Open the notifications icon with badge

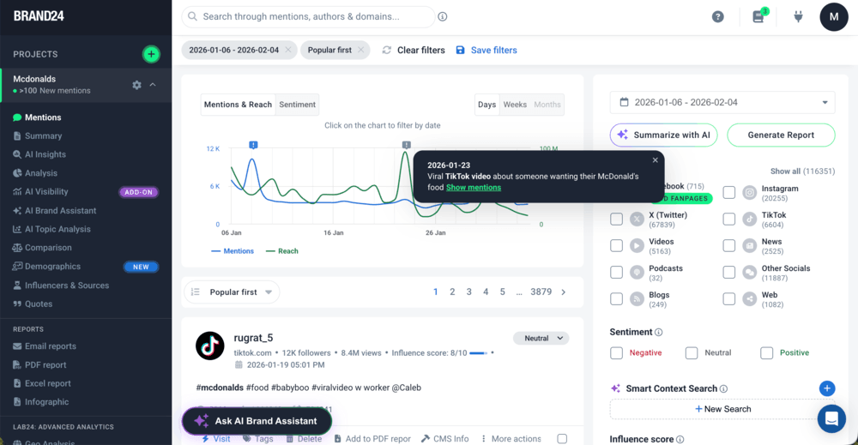759,15
